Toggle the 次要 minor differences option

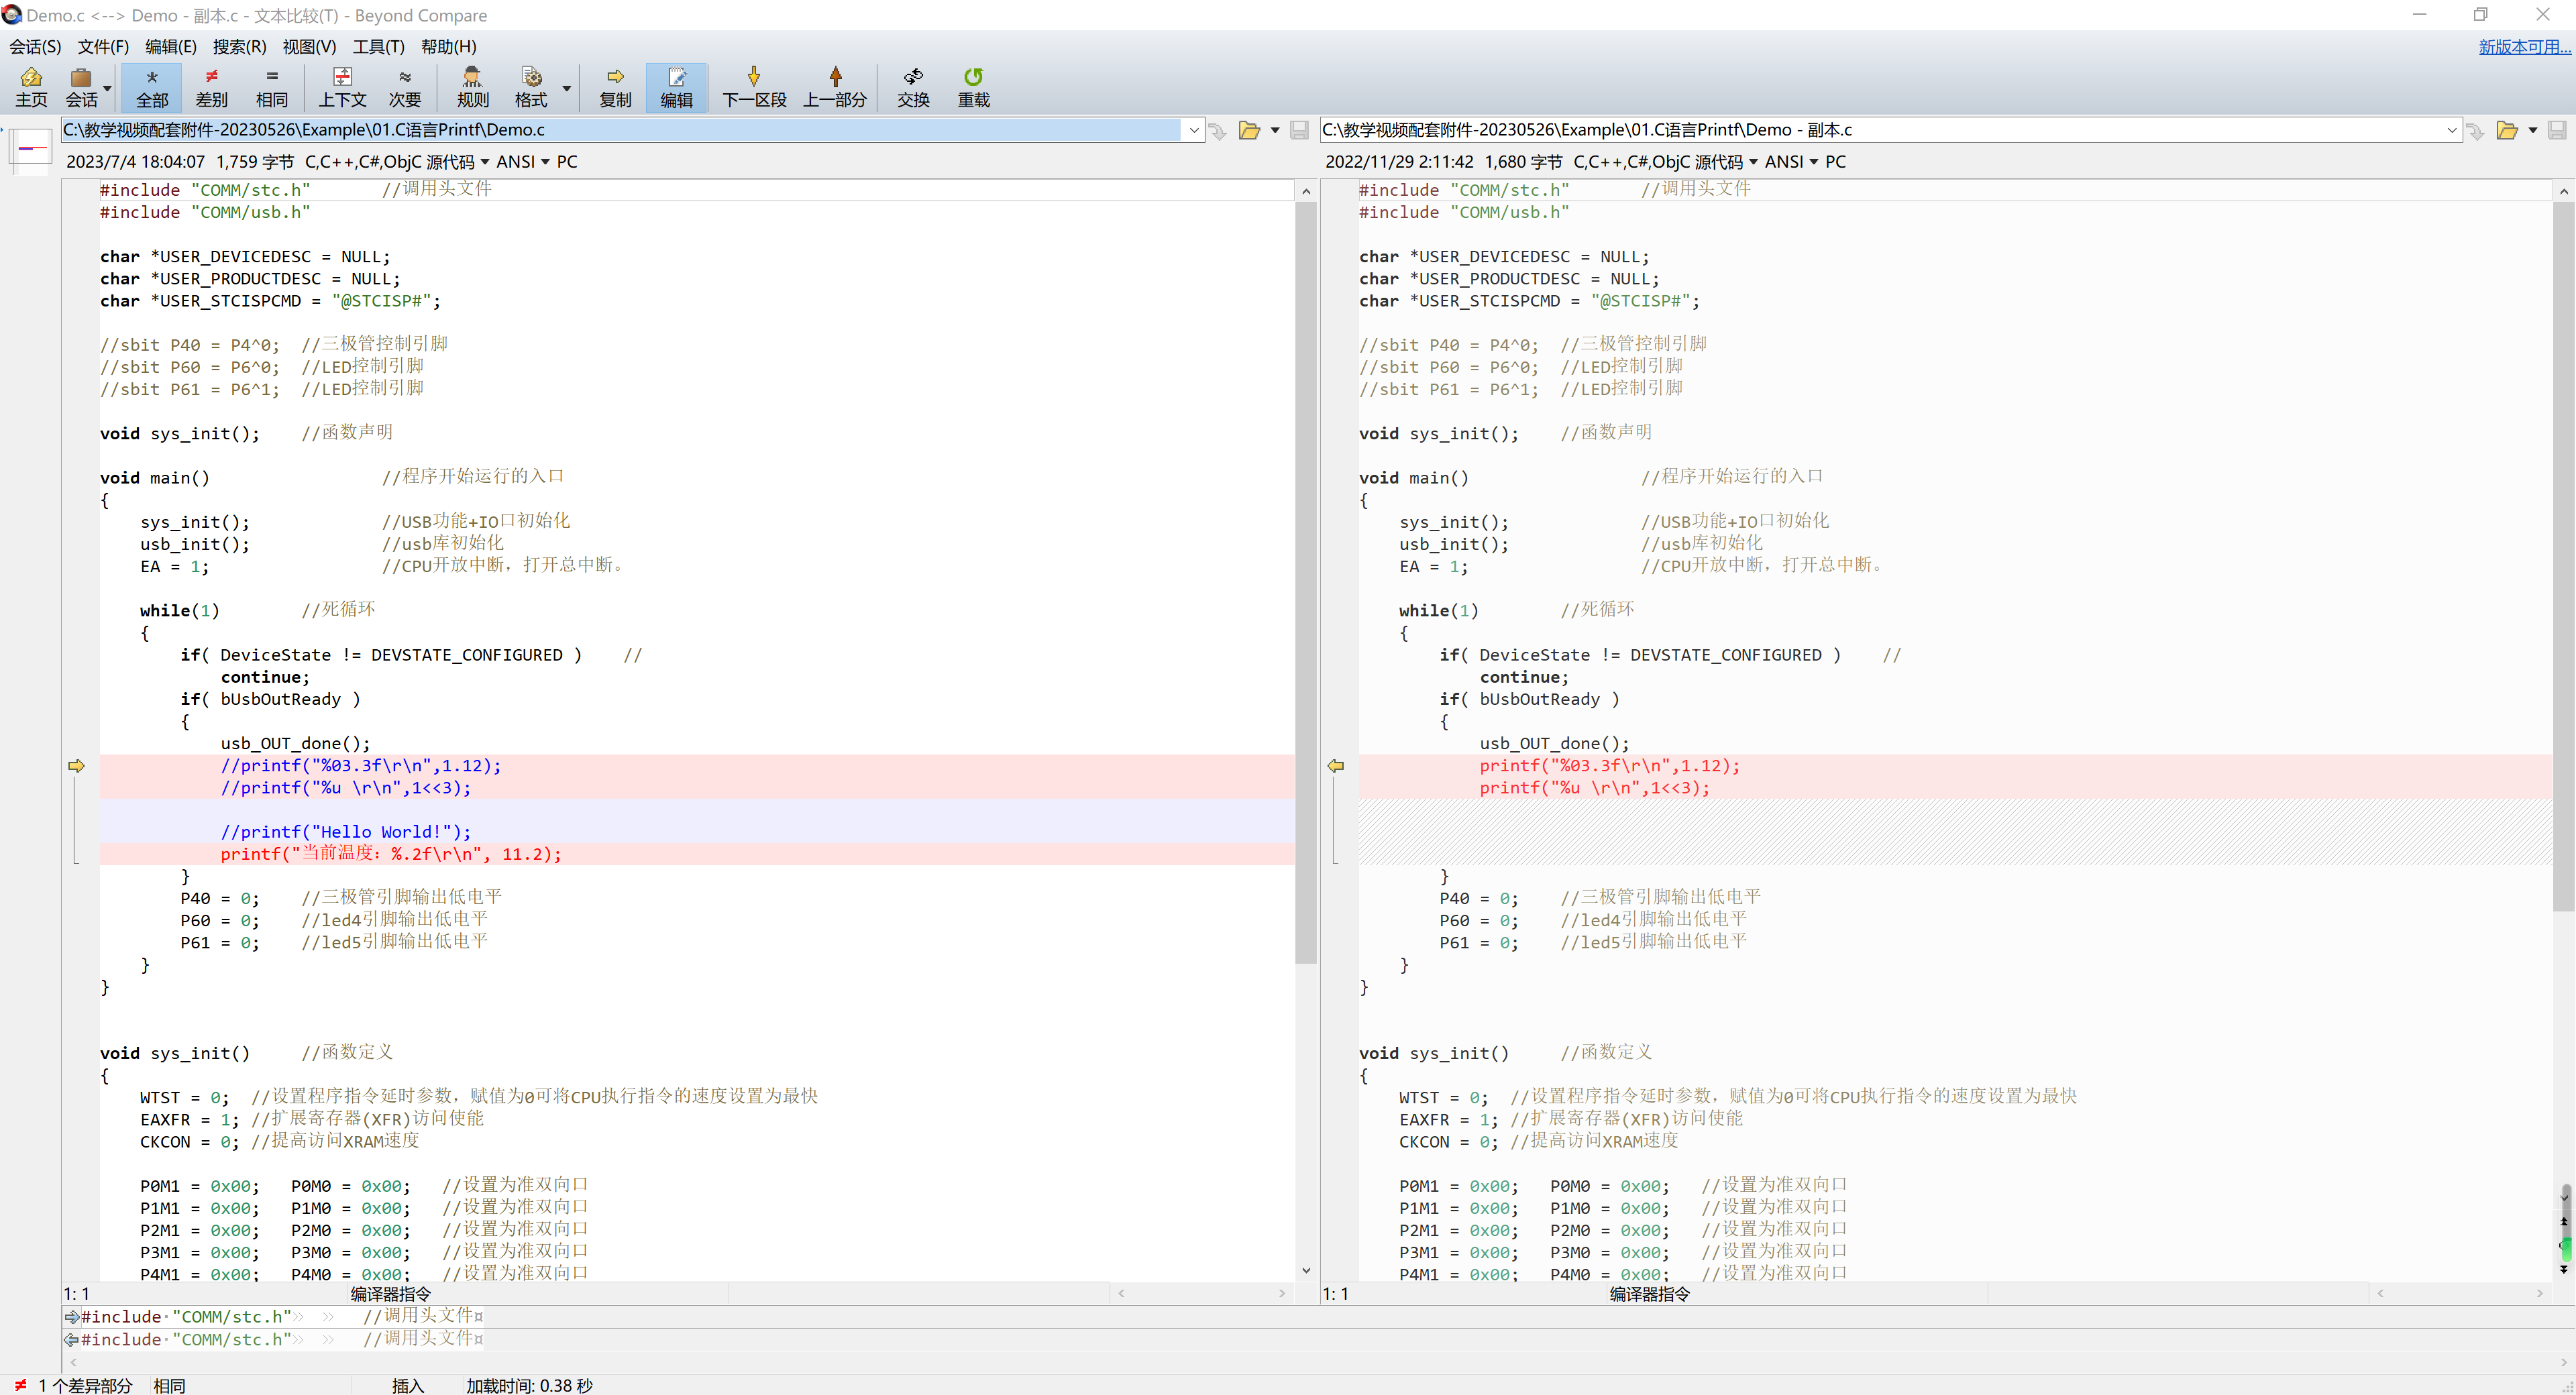point(405,87)
